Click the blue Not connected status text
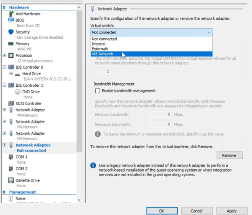 click(x=31, y=150)
